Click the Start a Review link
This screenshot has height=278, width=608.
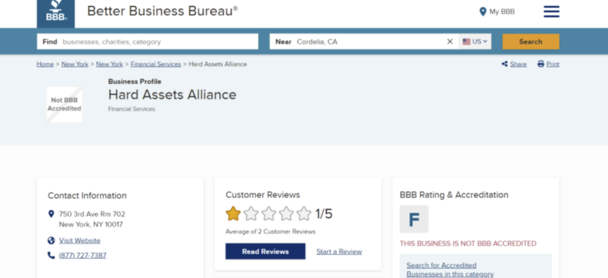pyautogui.click(x=339, y=252)
